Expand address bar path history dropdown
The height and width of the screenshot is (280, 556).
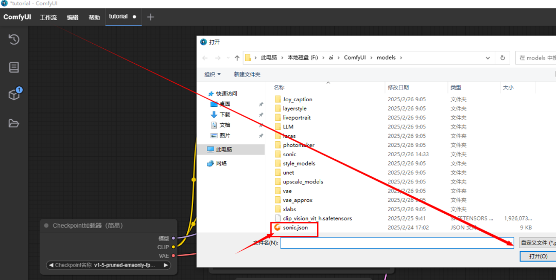[488, 58]
